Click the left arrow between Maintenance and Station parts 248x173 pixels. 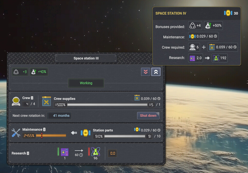pyautogui.click(x=74, y=133)
